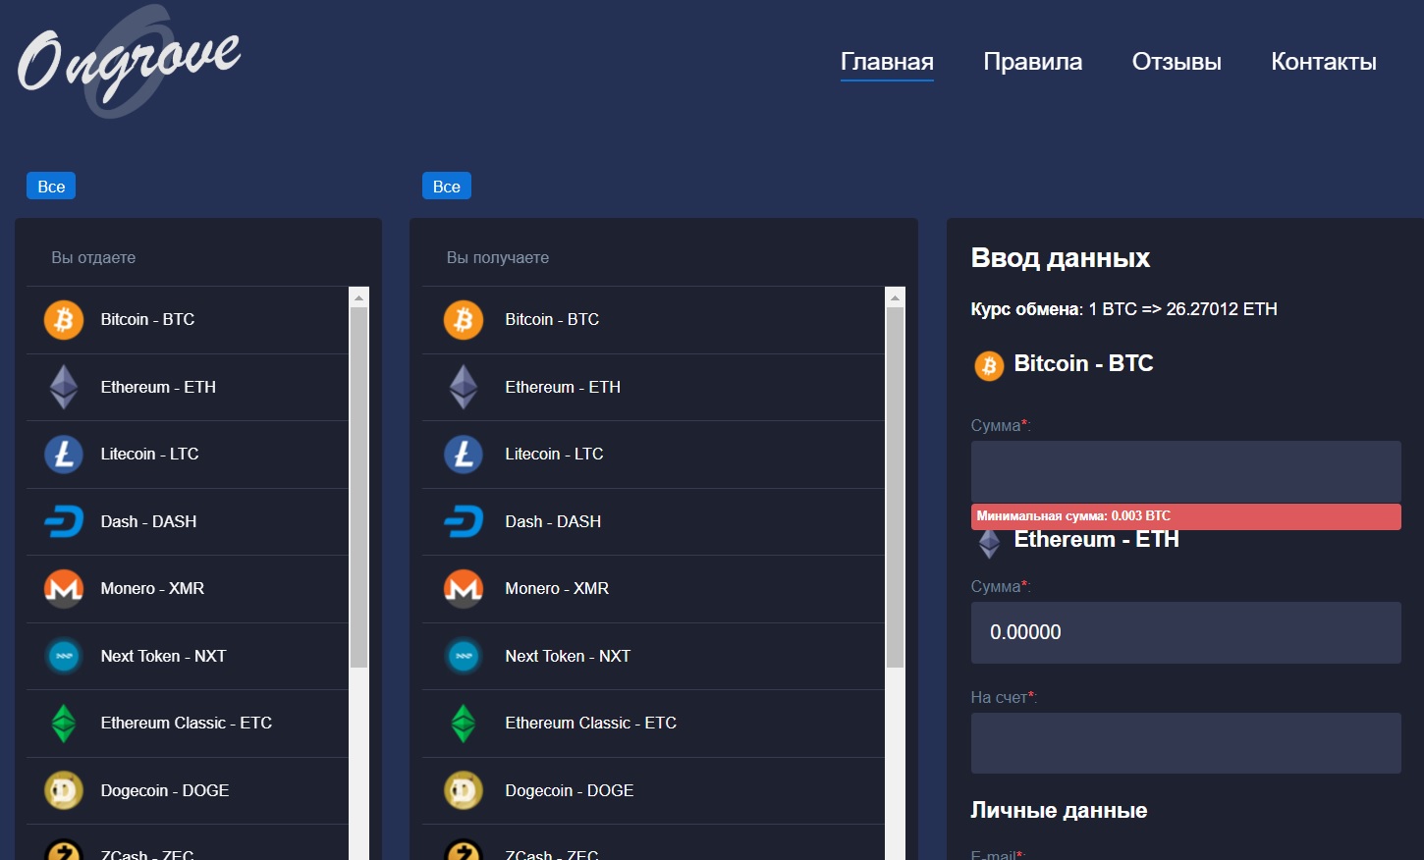This screenshot has height=860, width=1424.
Task: Select 'Dogecoin - DOGE' label in 'Вы получаете'
Action: click(570, 790)
